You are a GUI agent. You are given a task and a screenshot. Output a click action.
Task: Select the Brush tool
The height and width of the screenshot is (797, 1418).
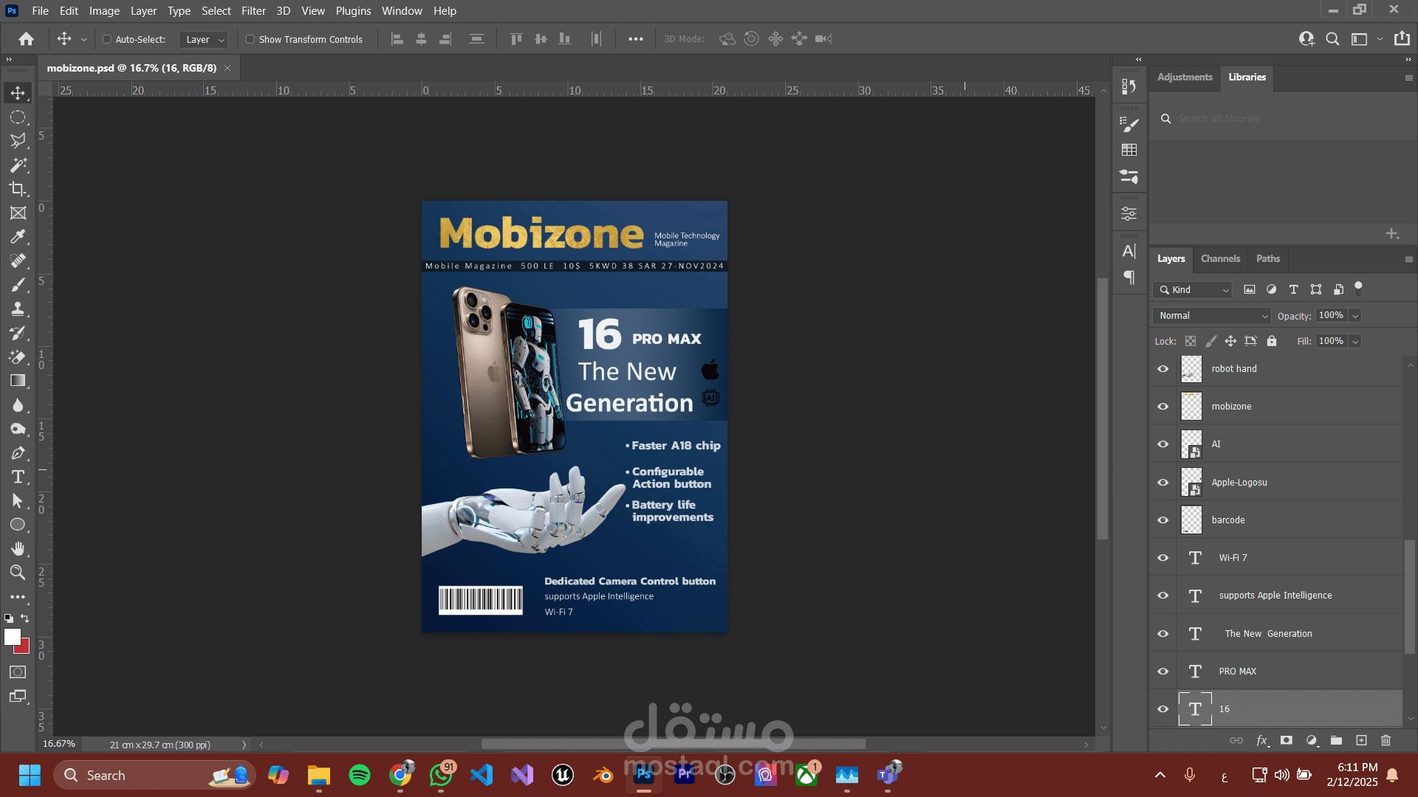tap(18, 284)
